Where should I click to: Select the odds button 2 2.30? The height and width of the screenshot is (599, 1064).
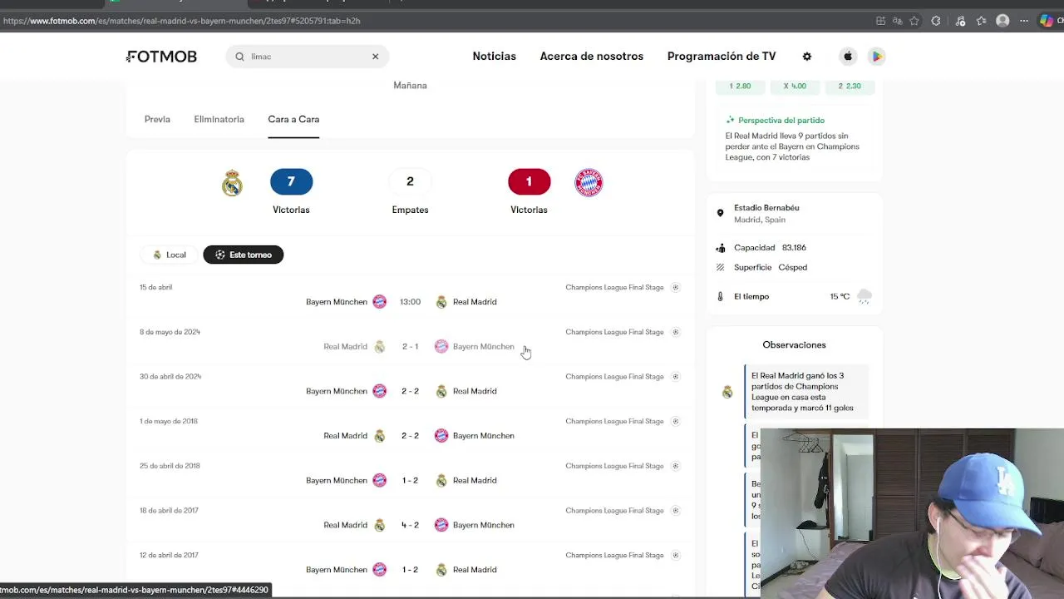850,86
